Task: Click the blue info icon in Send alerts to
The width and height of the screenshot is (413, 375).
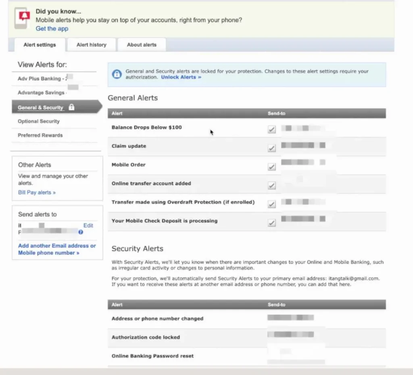Action: click(x=81, y=232)
